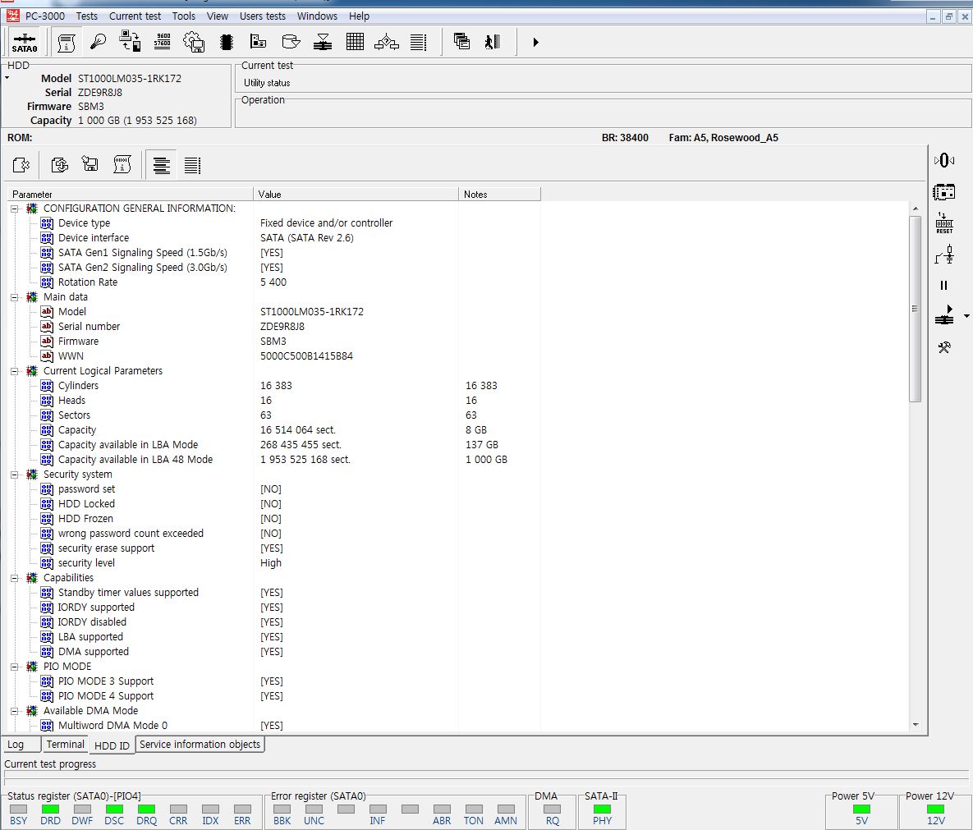The height and width of the screenshot is (830, 973).
Task: Click the light bulb icon in top toolbar
Action: point(99,42)
